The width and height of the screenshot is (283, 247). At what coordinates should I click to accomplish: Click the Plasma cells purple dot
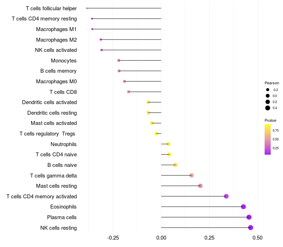249,217
